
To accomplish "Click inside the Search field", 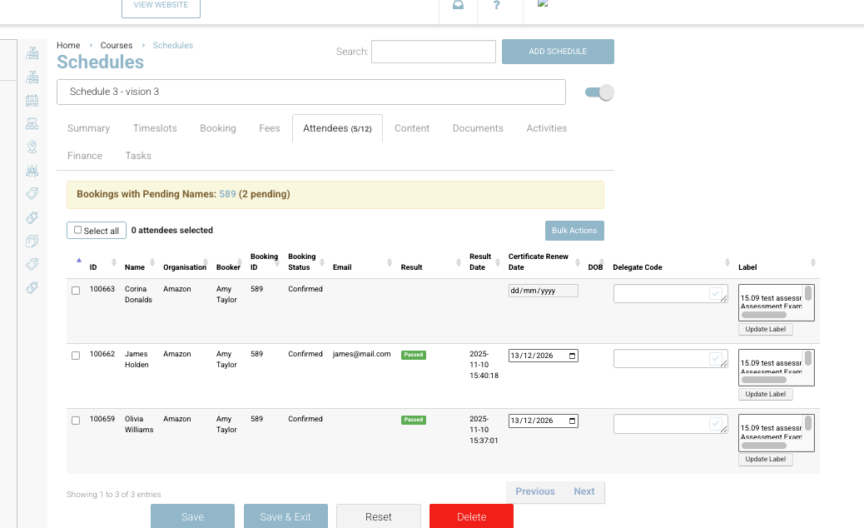I will 433,51.
